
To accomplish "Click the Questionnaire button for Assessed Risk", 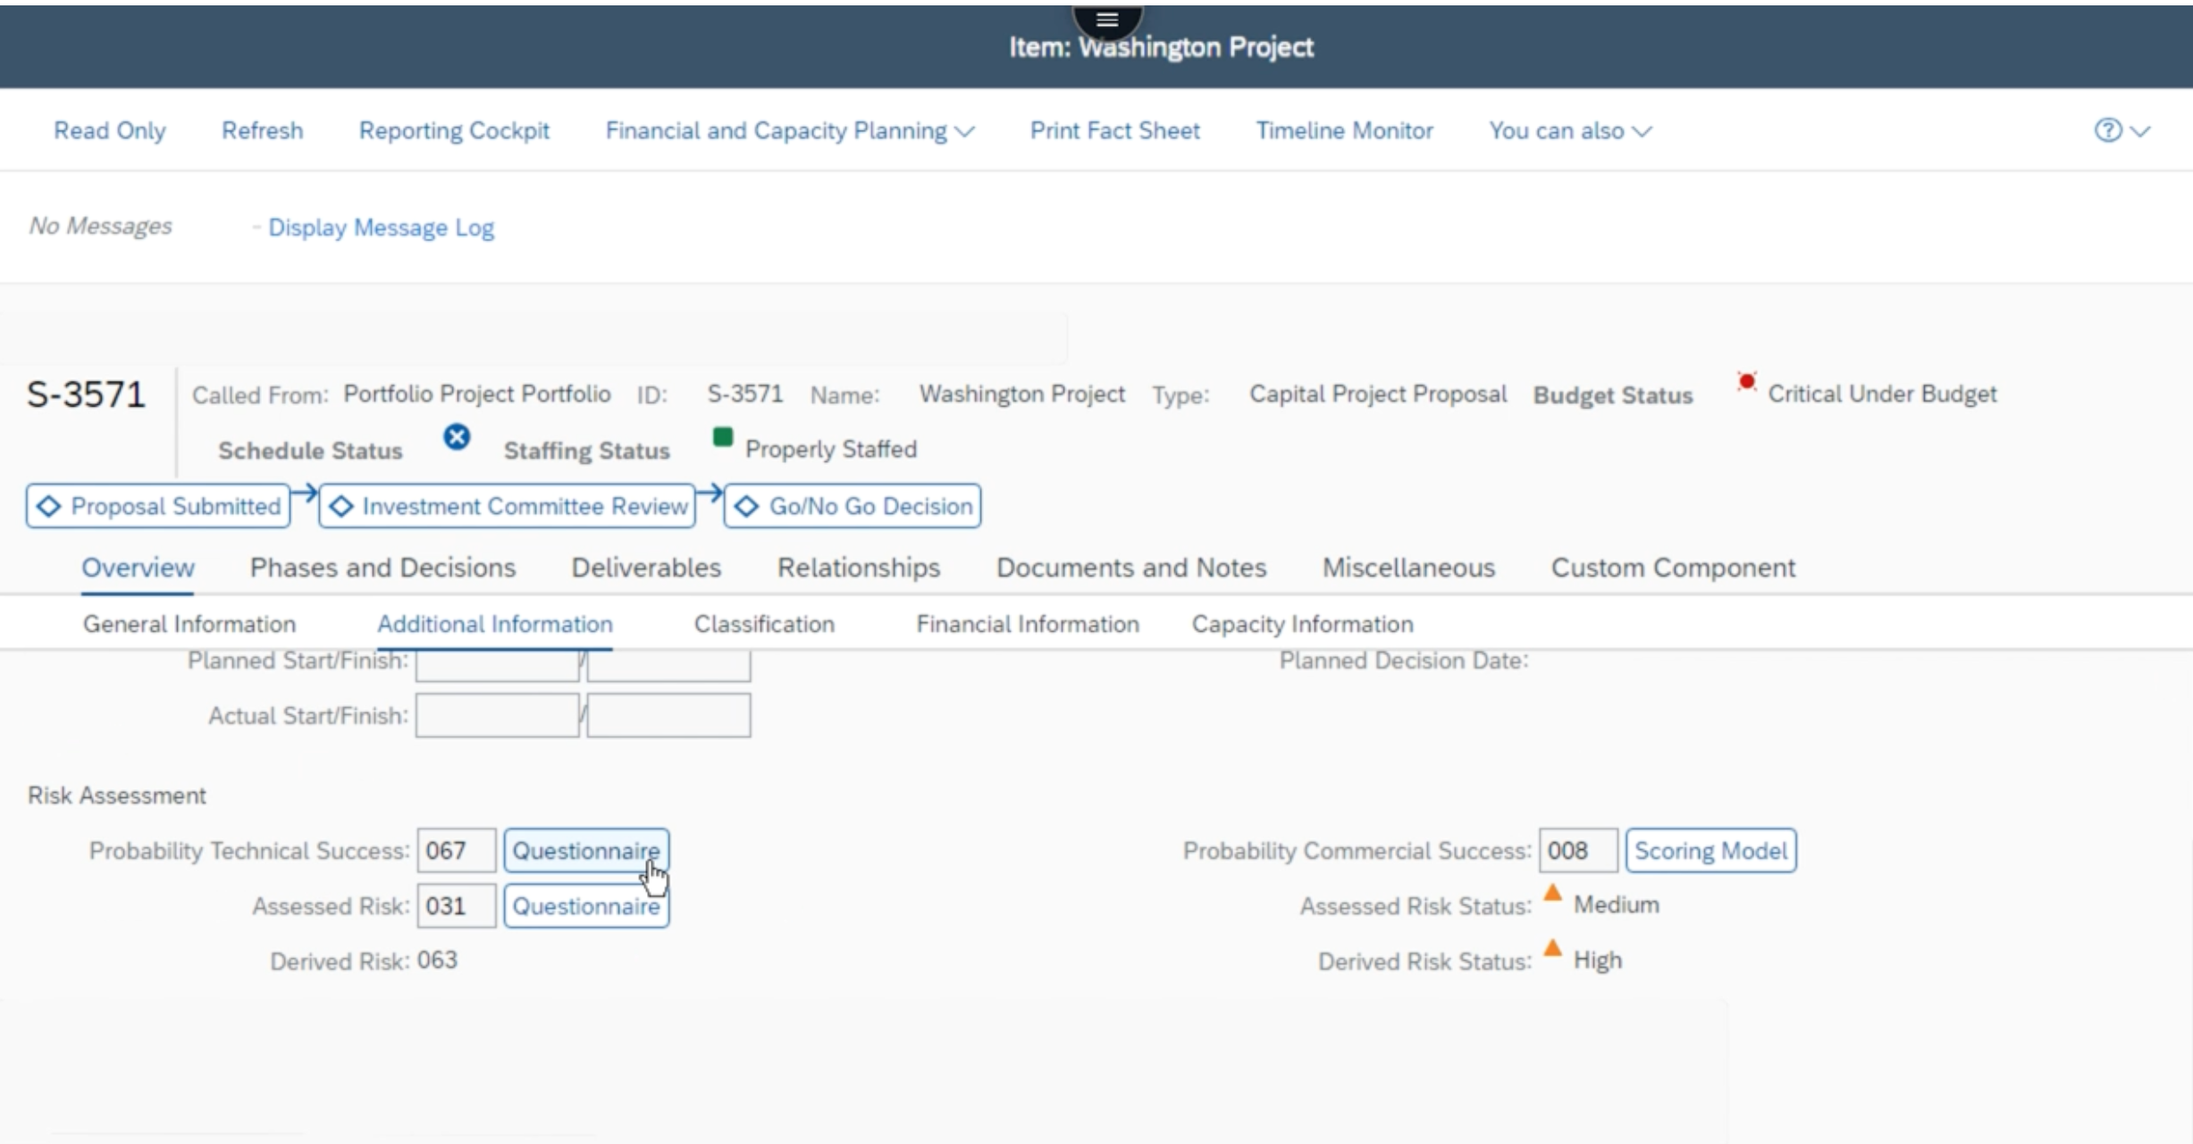I will point(584,906).
